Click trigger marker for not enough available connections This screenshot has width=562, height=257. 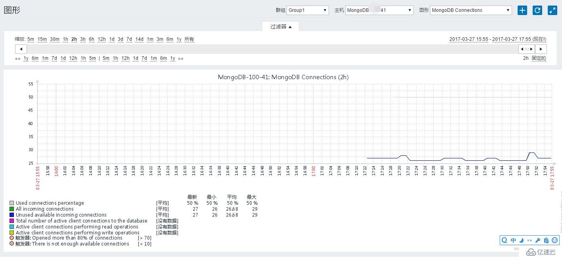[x=12, y=244]
